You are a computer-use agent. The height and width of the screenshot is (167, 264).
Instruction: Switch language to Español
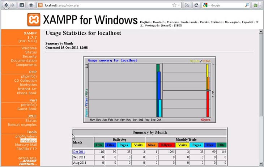248,22
